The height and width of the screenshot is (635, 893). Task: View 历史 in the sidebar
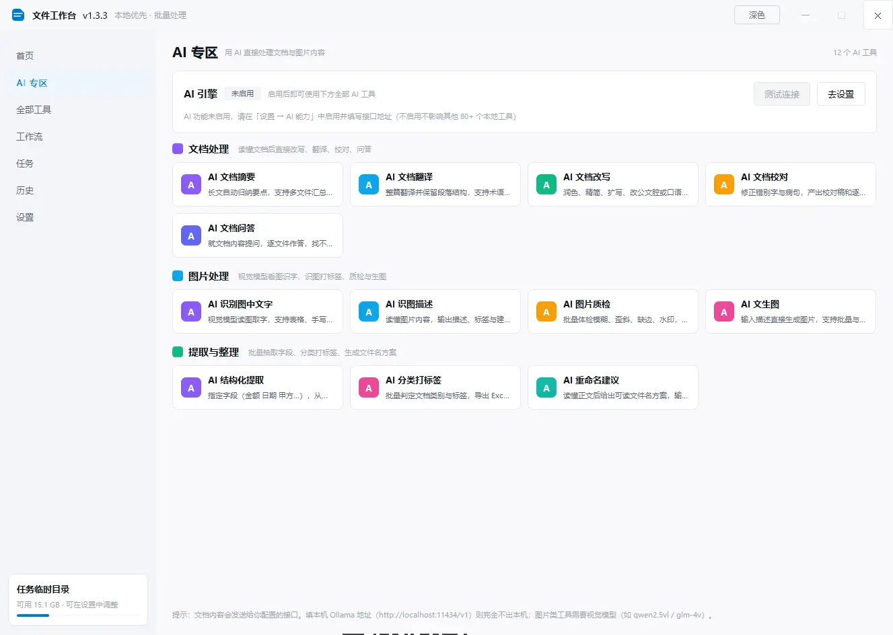pos(78,190)
